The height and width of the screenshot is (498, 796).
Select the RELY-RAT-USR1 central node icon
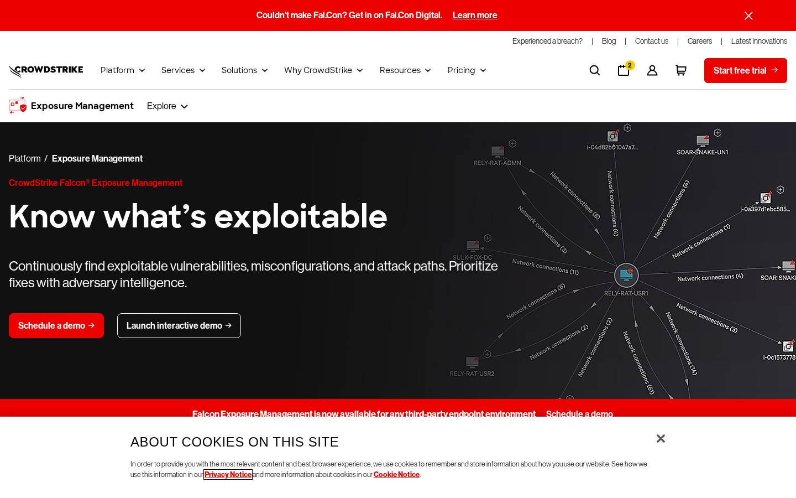[x=626, y=275]
